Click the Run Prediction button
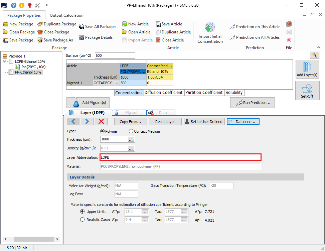325x251 pixels. coord(253,103)
